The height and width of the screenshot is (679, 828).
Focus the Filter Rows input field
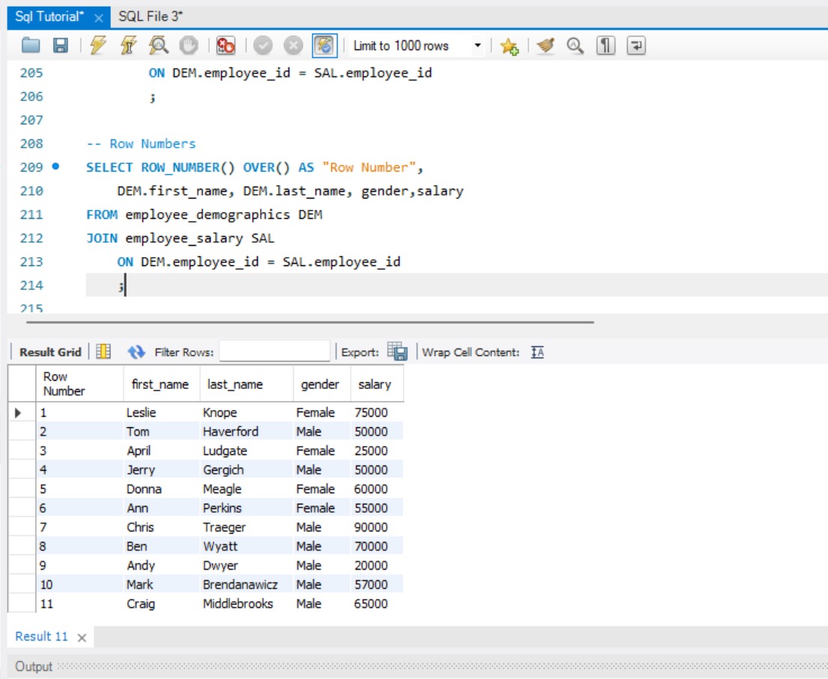[274, 351]
